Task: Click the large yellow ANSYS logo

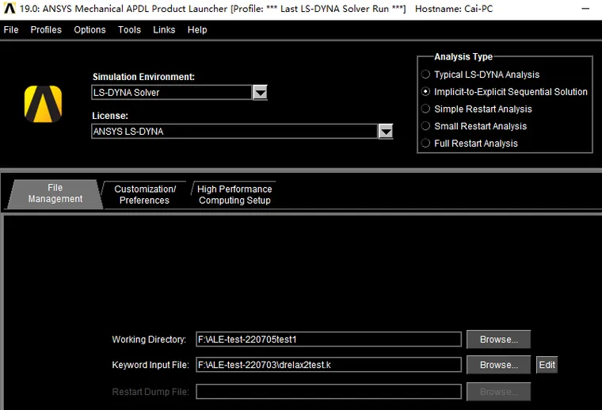Action: click(x=43, y=104)
